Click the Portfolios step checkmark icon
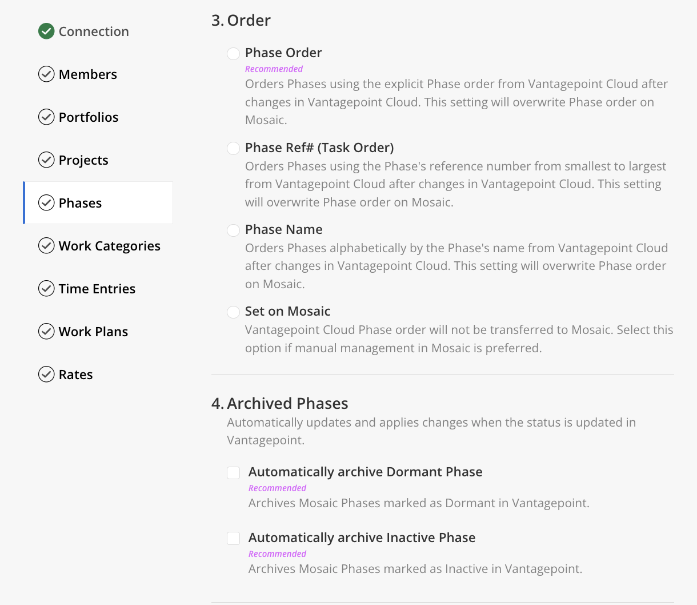This screenshot has width=697, height=605. 46,117
